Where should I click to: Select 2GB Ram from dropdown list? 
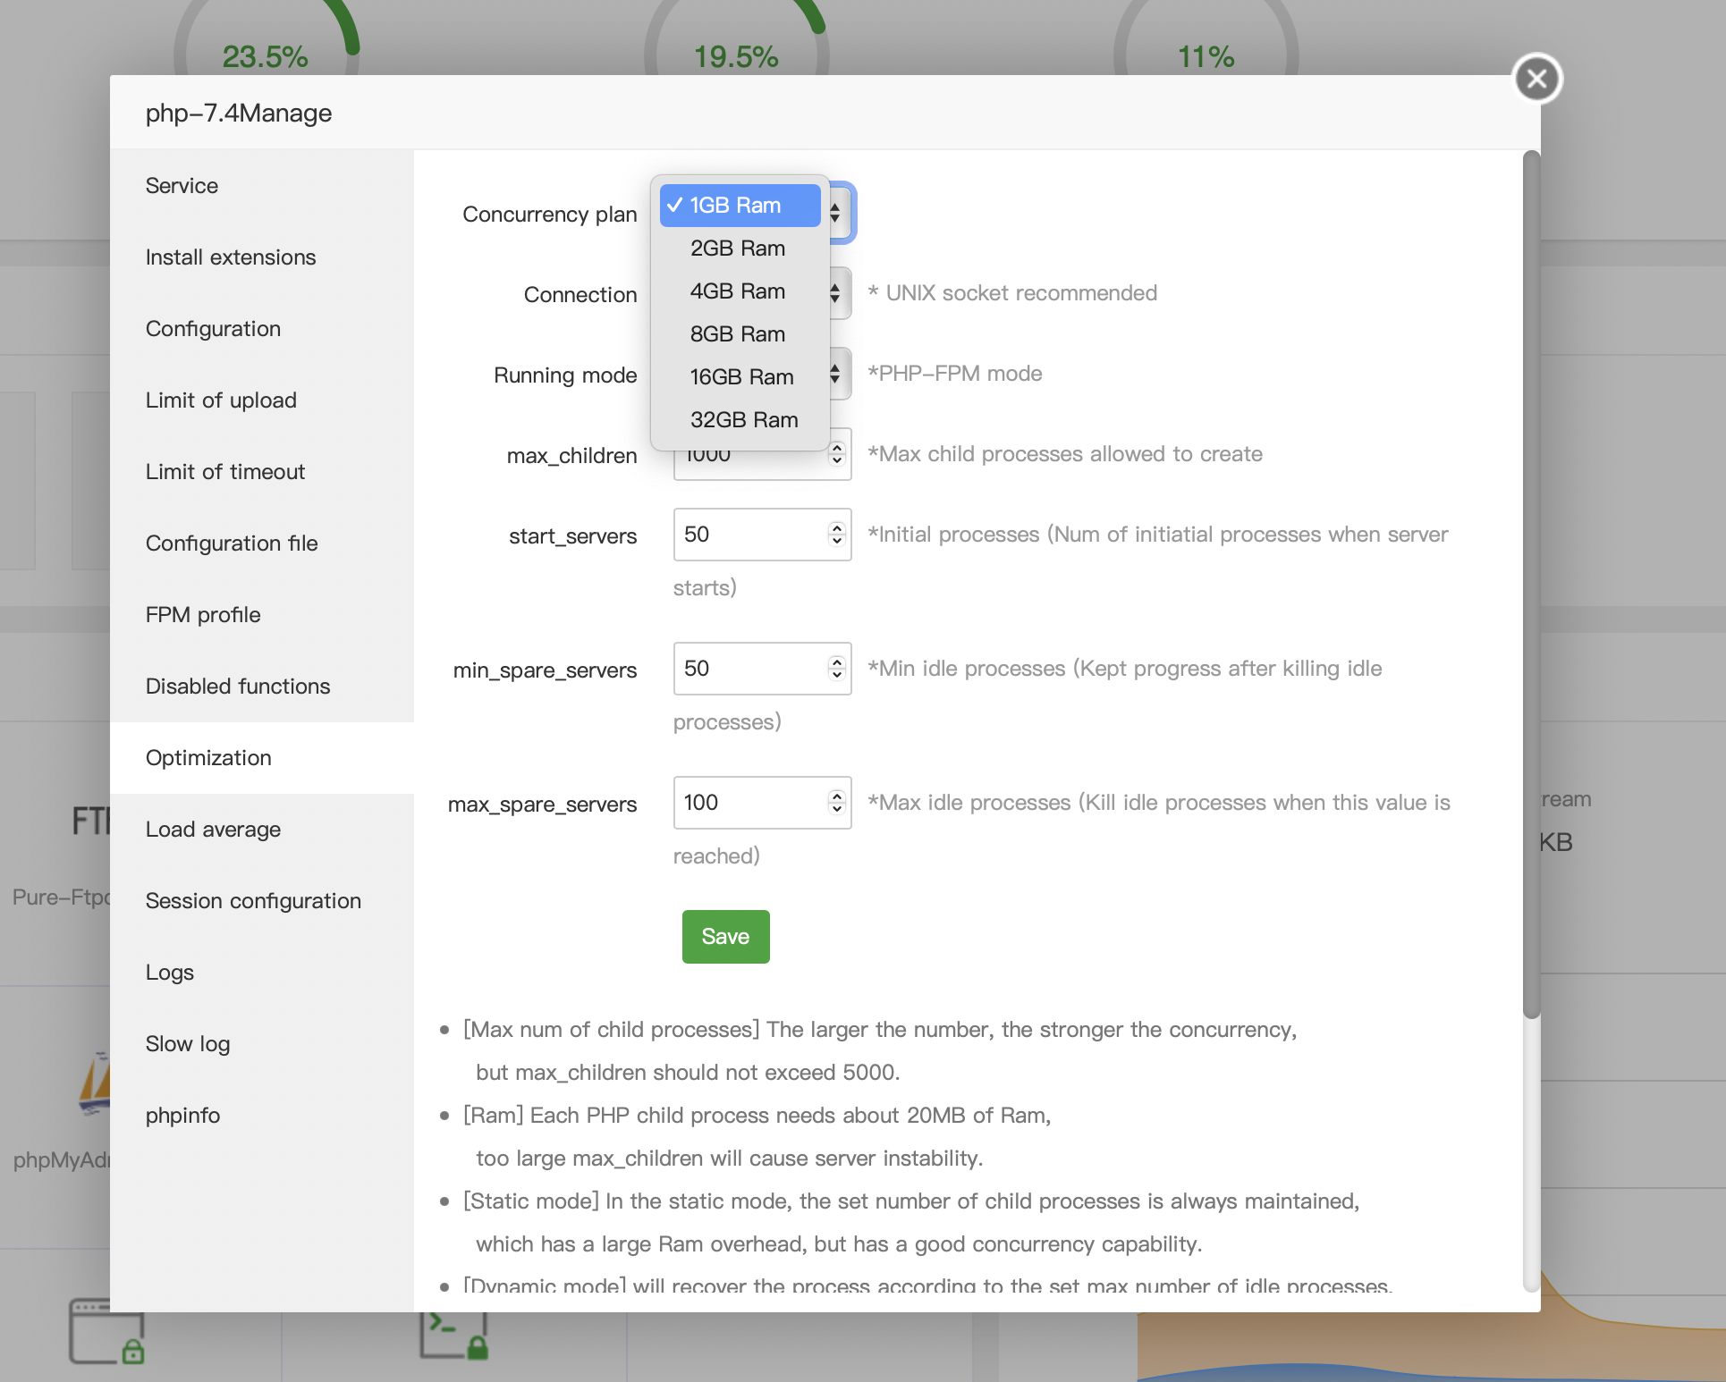(740, 249)
